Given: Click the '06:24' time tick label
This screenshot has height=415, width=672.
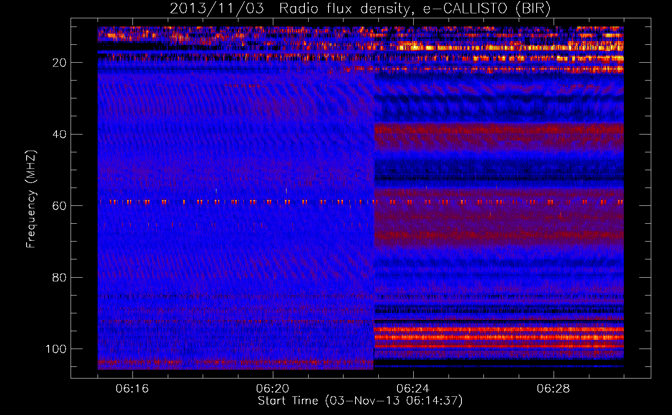Looking at the screenshot, I should tap(413, 389).
